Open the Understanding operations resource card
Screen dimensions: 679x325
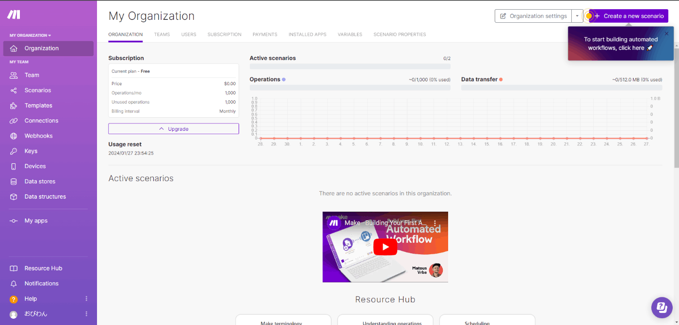(x=385, y=320)
